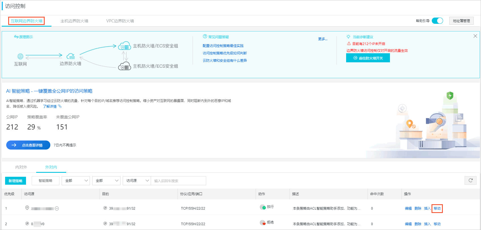Image resolution: width=481 pixels, height=230 pixels.
Task: Switch to the 外对内 tab
Action: [51, 167]
